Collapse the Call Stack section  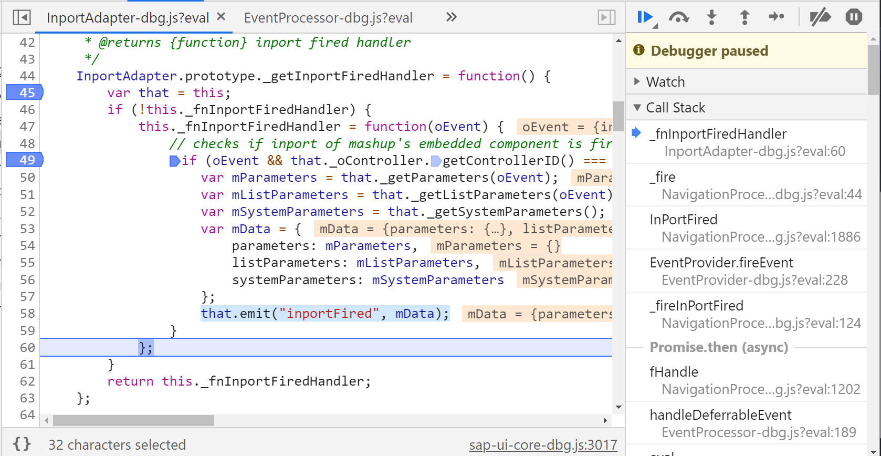click(746, 107)
